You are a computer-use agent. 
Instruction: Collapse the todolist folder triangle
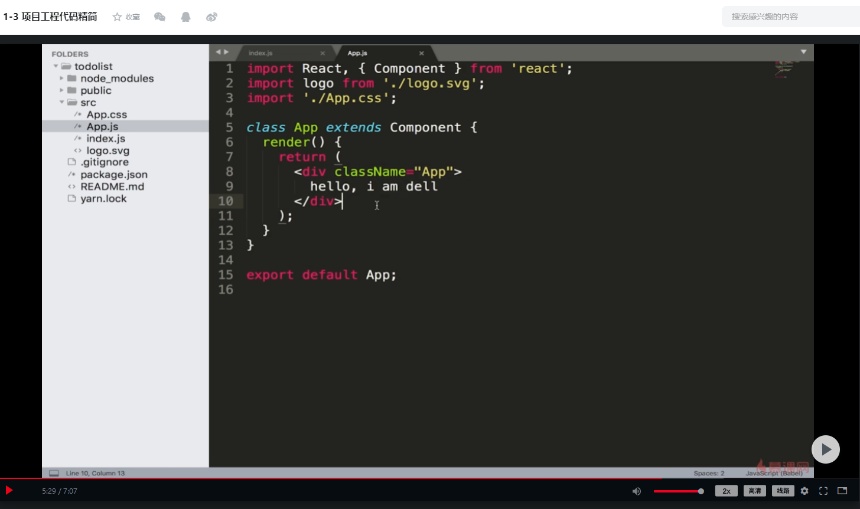(x=55, y=66)
